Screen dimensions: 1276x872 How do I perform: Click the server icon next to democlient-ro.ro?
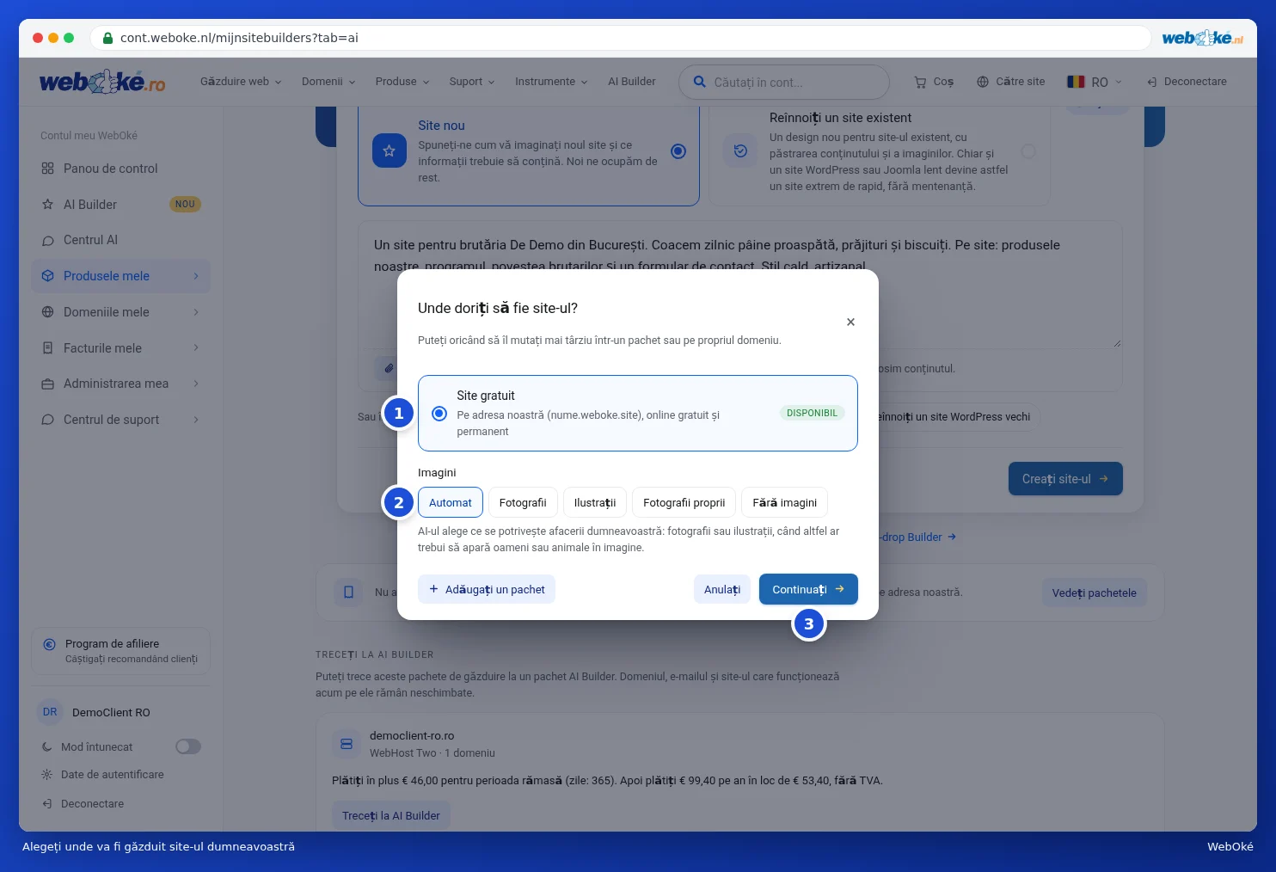click(347, 744)
